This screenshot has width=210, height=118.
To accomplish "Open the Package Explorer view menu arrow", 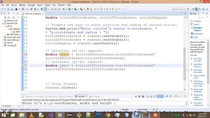I will pos(18,17).
